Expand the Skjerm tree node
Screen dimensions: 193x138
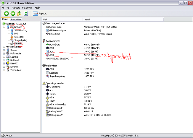tap(4, 50)
